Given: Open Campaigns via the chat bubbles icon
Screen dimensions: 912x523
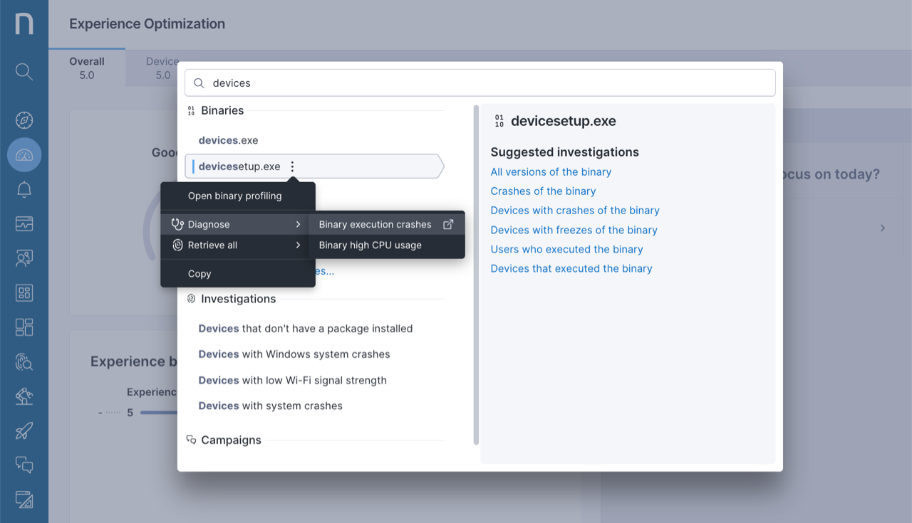Looking at the screenshot, I should tap(24, 465).
